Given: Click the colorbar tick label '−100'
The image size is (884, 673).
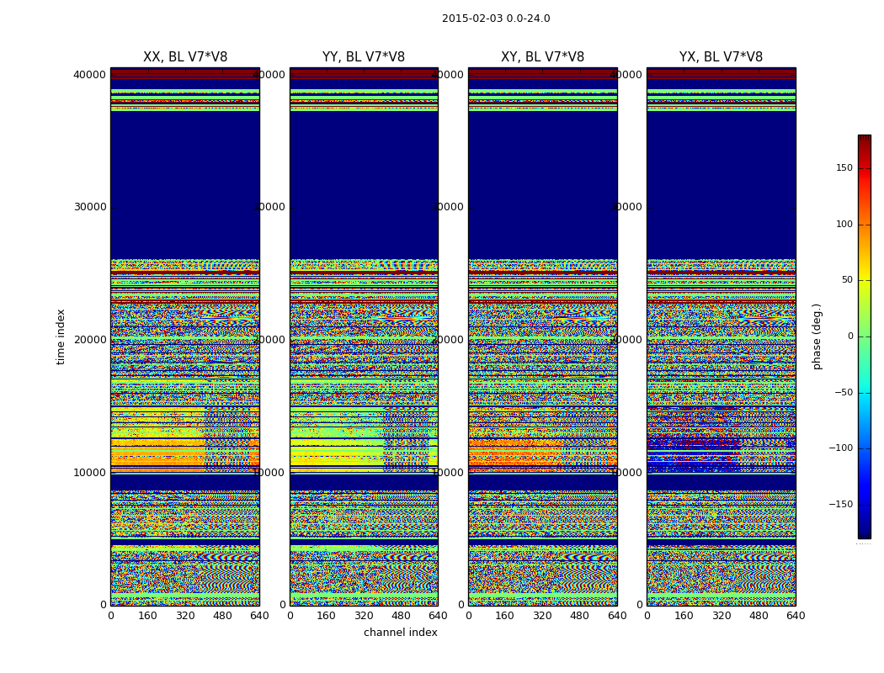Looking at the screenshot, I should click(841, 448).
